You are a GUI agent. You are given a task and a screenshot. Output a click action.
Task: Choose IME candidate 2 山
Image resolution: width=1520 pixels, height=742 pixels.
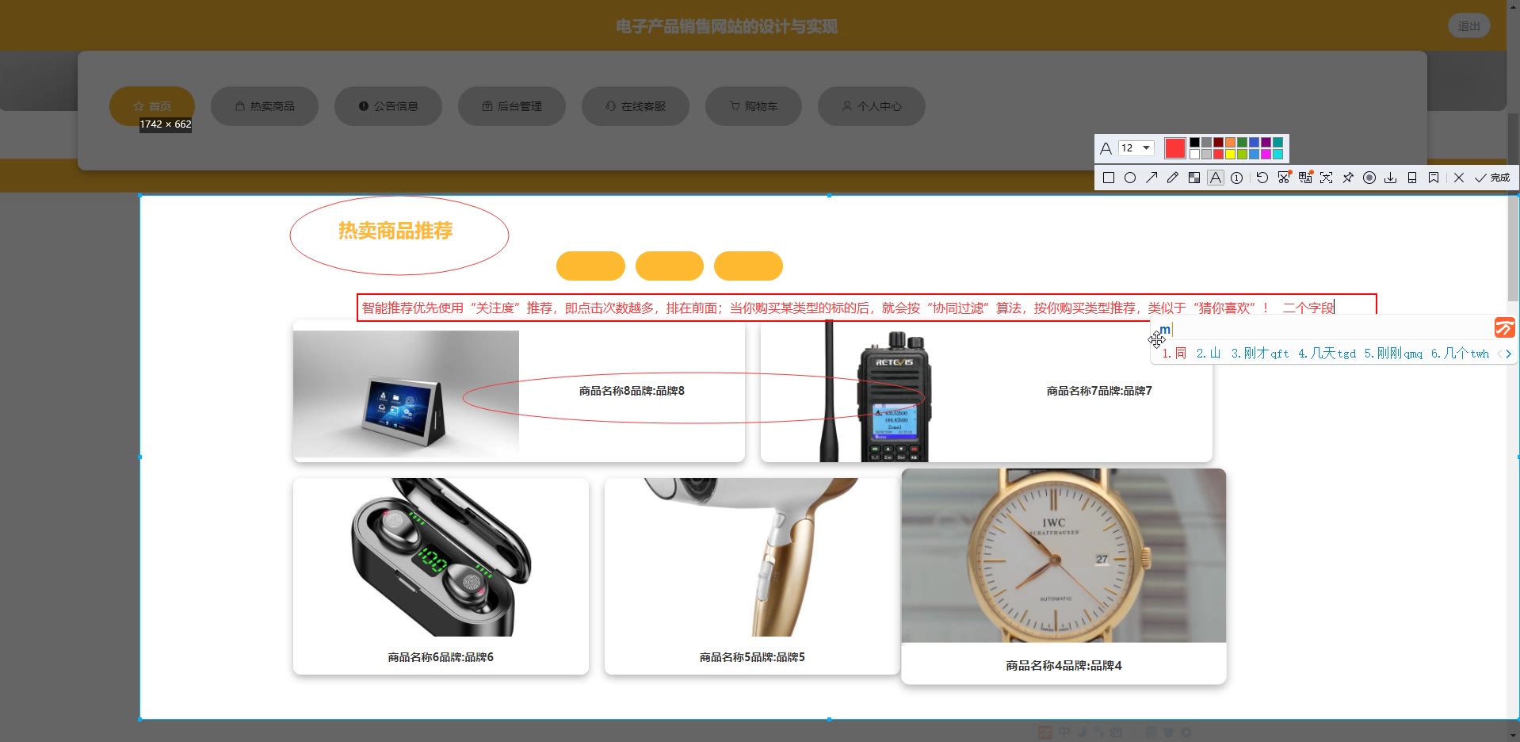[1209, 354]
